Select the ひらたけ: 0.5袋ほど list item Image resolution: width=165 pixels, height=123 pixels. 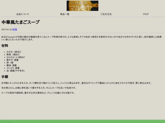[16, 57]
